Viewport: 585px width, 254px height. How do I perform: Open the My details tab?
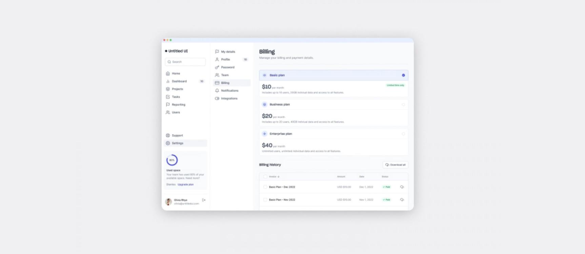point(228,52)
